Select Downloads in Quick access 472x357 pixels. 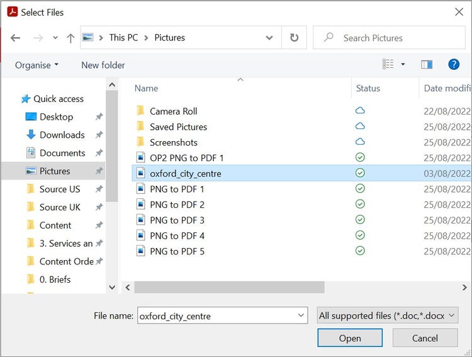tap(62, 135)
